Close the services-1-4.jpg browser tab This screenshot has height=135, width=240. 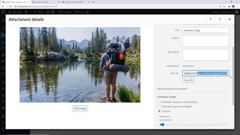[89, 2]
